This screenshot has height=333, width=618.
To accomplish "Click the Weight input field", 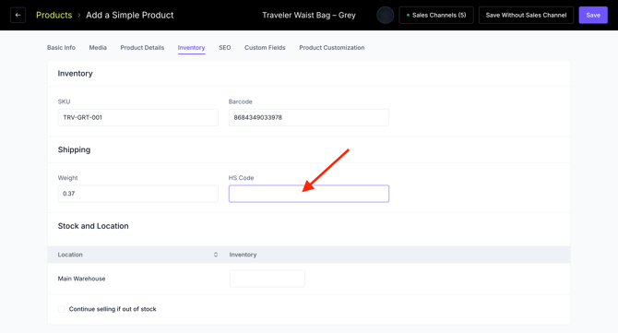I will 138,194.
